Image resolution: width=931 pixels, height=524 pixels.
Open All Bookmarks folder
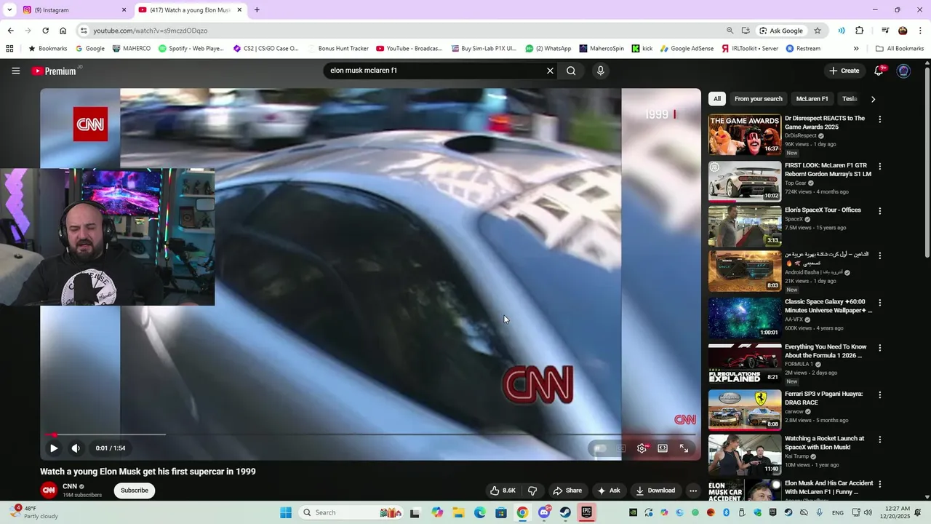[900, 49]
